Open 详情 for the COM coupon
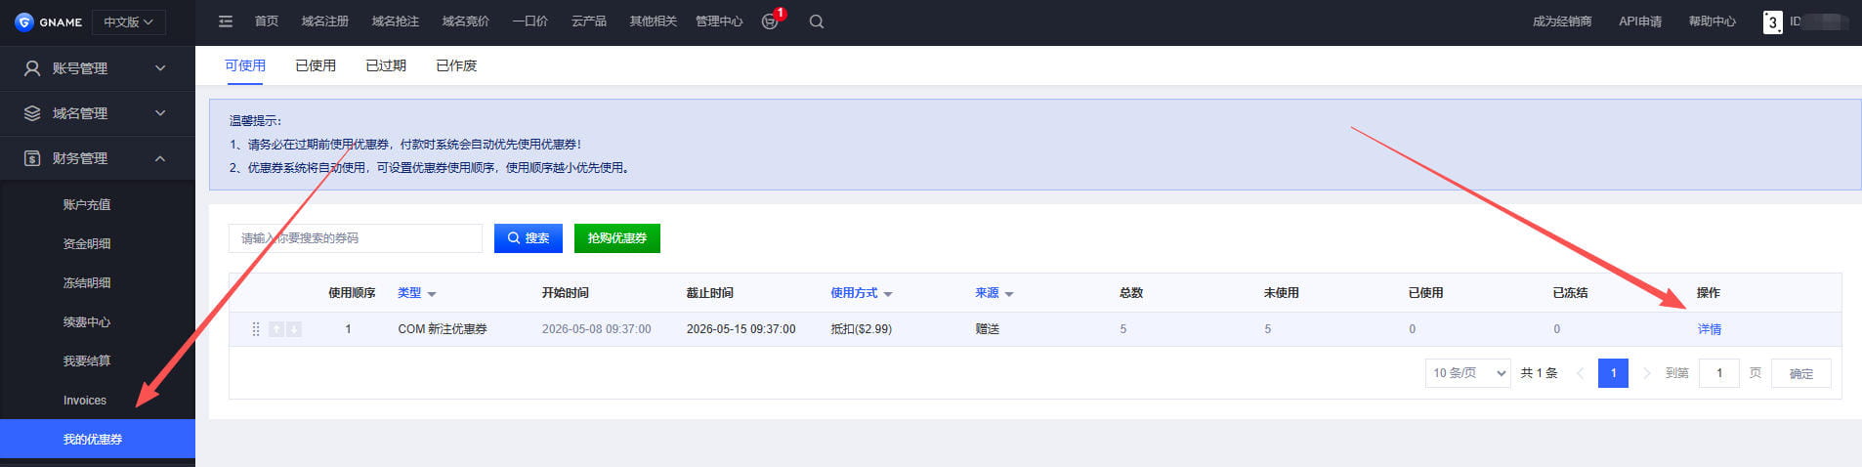 coord(1710,329)
